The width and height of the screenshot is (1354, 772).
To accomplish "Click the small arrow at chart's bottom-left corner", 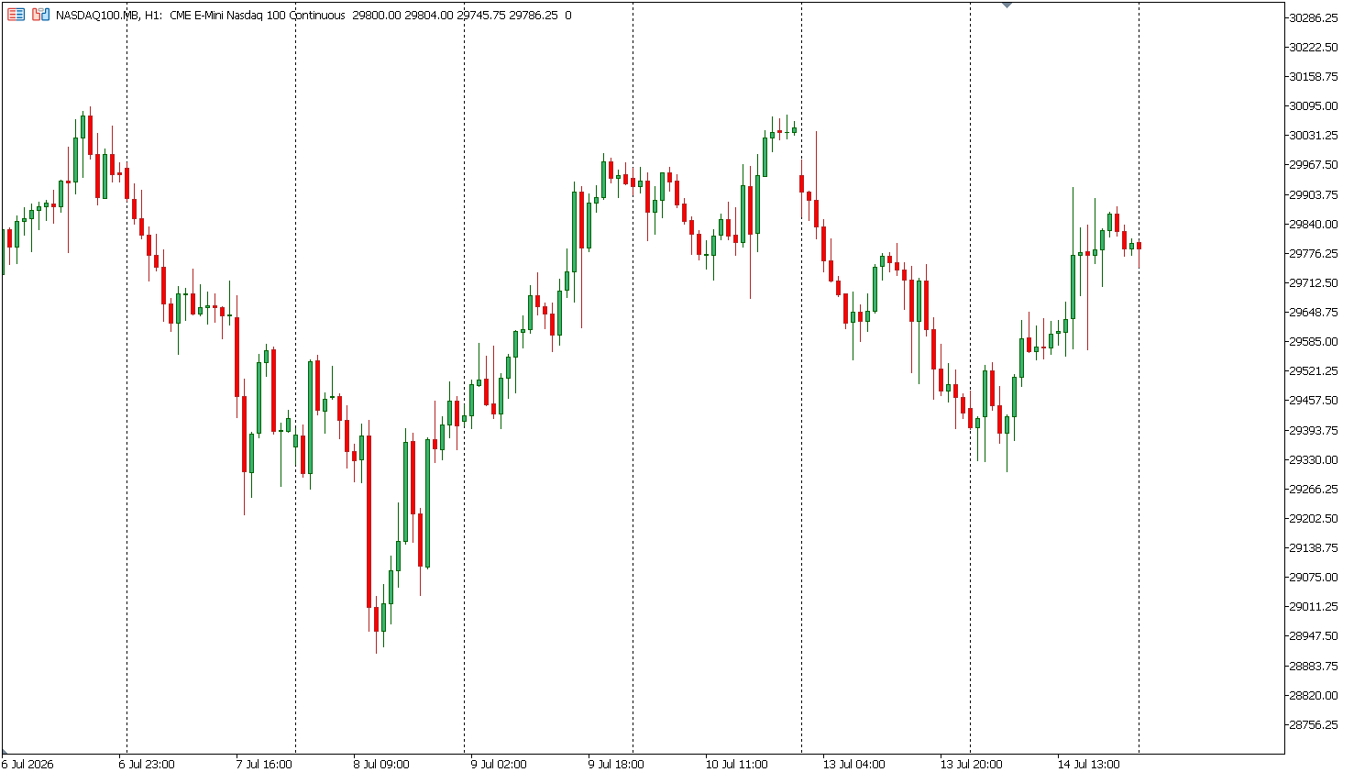I will coord(5,752).
